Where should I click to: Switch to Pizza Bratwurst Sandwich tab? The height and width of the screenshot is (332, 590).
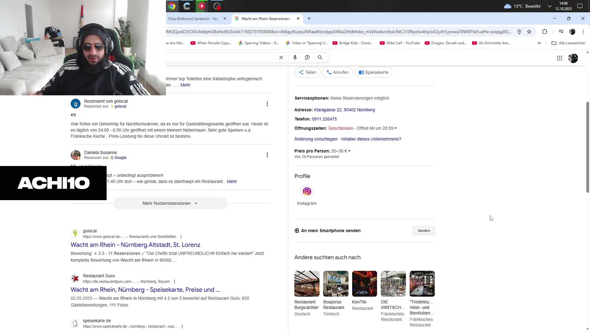click(x=194, y=18)
